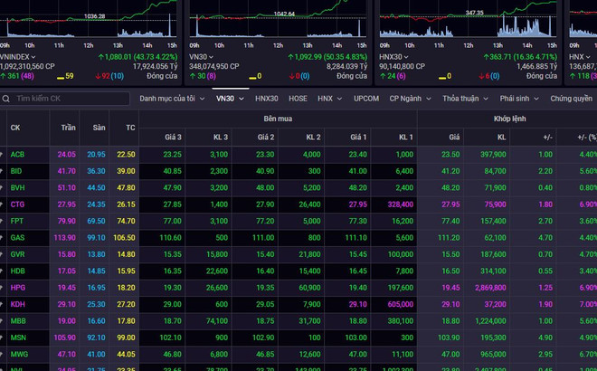This screenshot has height=371, width=597.
Task: Switch to the HNX30 tab
Action: [267, 98]
